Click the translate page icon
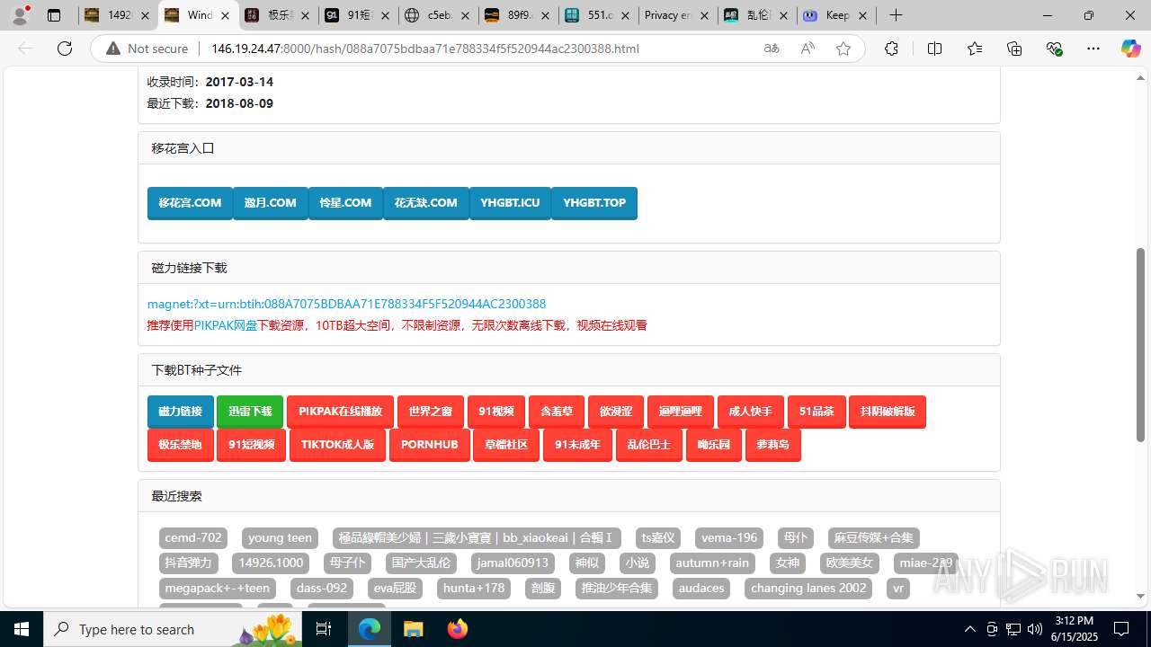Image resolution: width=1151 pixels, height=647 pixels. tap(772, 49)
